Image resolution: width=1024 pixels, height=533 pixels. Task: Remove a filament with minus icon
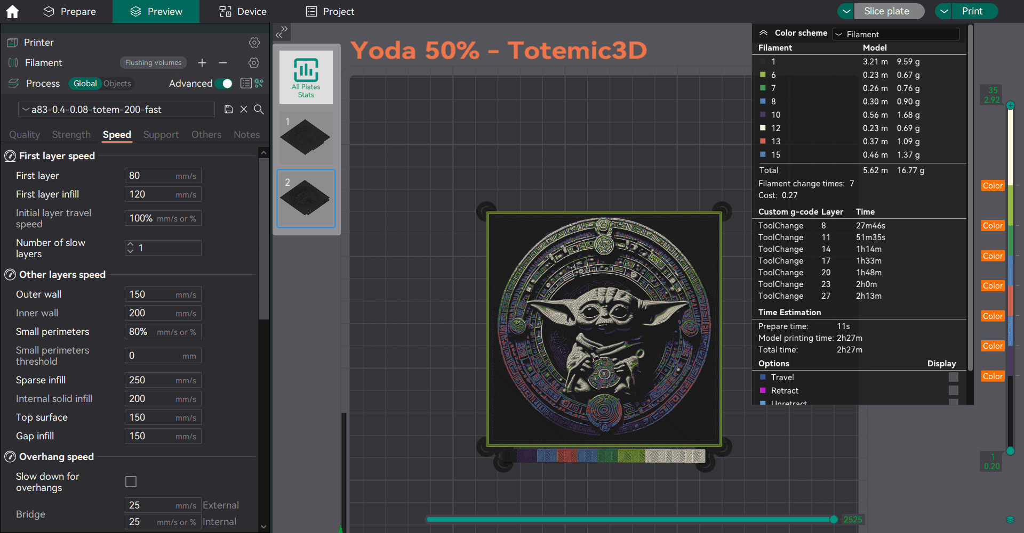coord(223,63)
